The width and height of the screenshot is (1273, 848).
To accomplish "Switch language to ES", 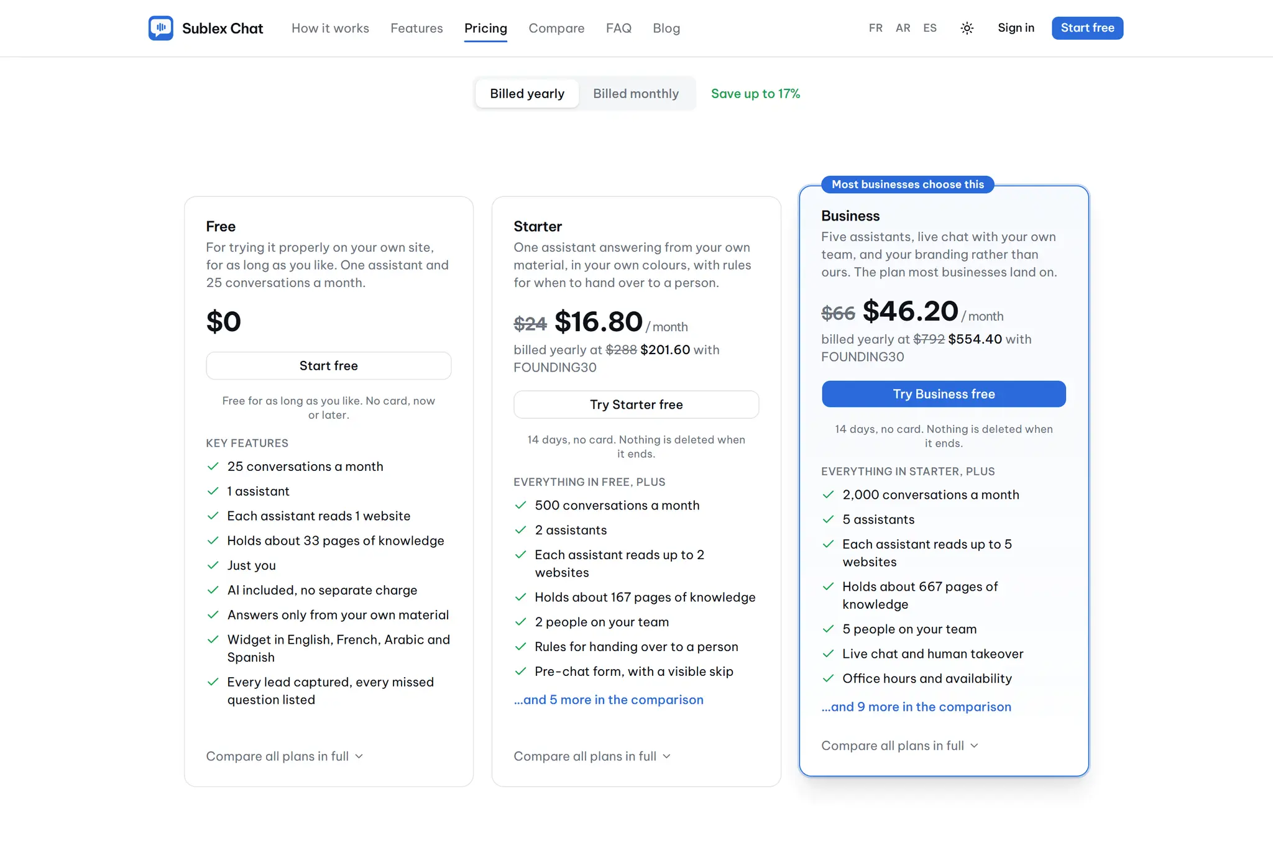I will click(930, 28).
